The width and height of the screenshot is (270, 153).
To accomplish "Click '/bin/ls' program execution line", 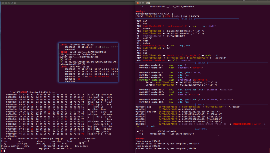I will (x=166, y=148).
